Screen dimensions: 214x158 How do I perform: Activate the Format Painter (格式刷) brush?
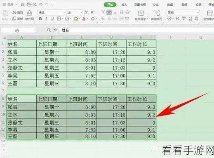tap(30, 15)
